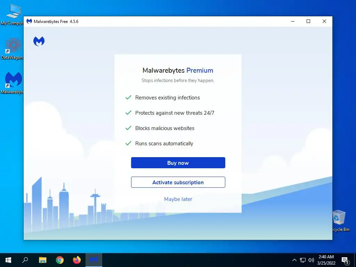Screen dimensions: 356x267
Task: Open volume control tray icon
Action: tap(311, 260)
